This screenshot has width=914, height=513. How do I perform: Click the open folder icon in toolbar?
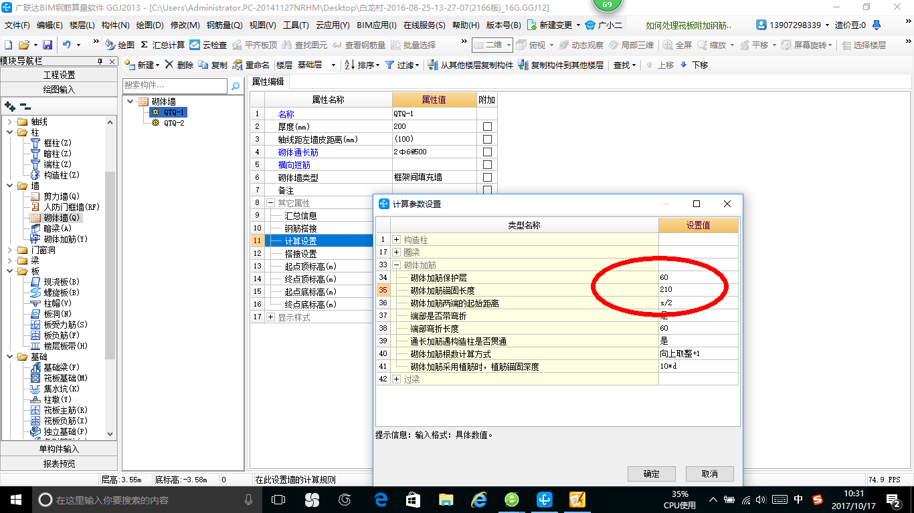point(24,45)
